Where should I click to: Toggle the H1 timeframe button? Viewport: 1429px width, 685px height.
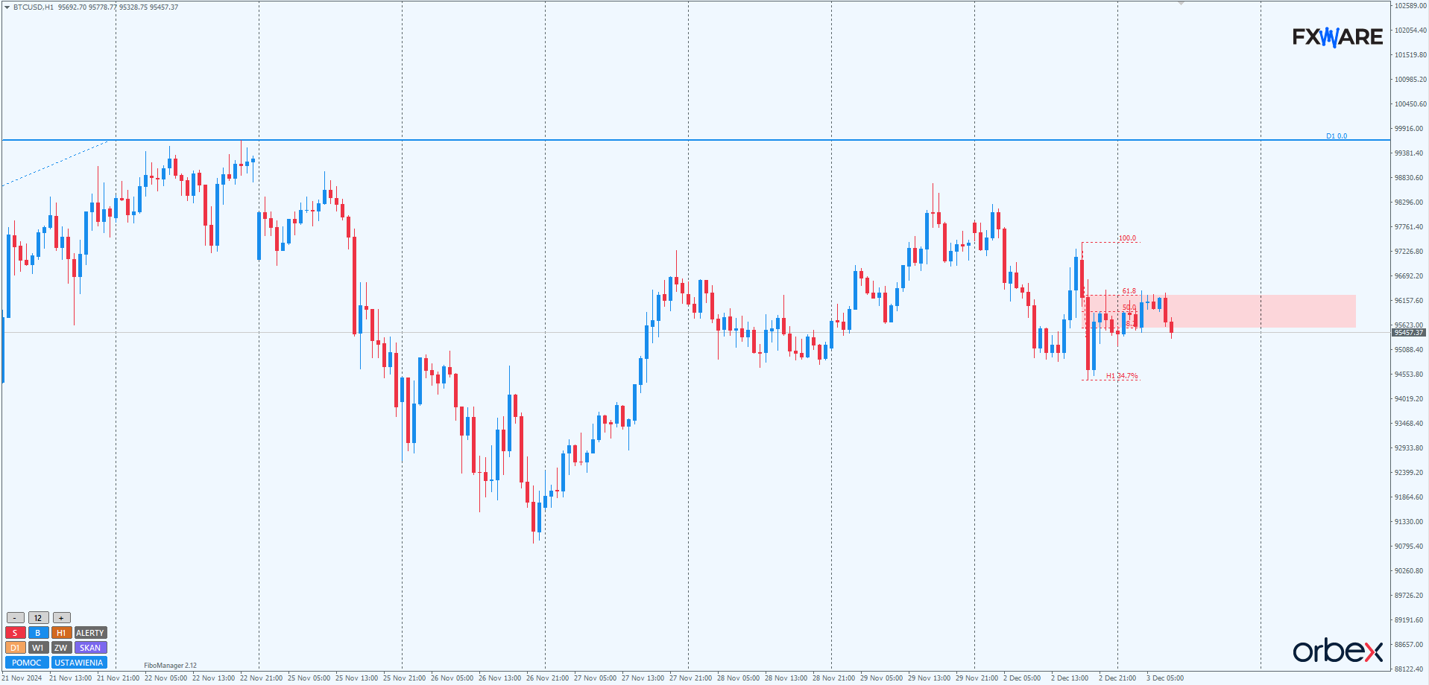coord(61,633)
